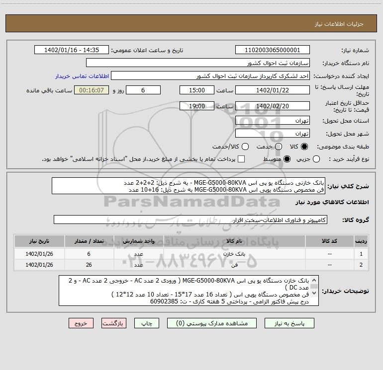Select the متوسط purchase type radio
Viewport: 383px width, 370px height.
pyautogui.click(x=287, y=159)
